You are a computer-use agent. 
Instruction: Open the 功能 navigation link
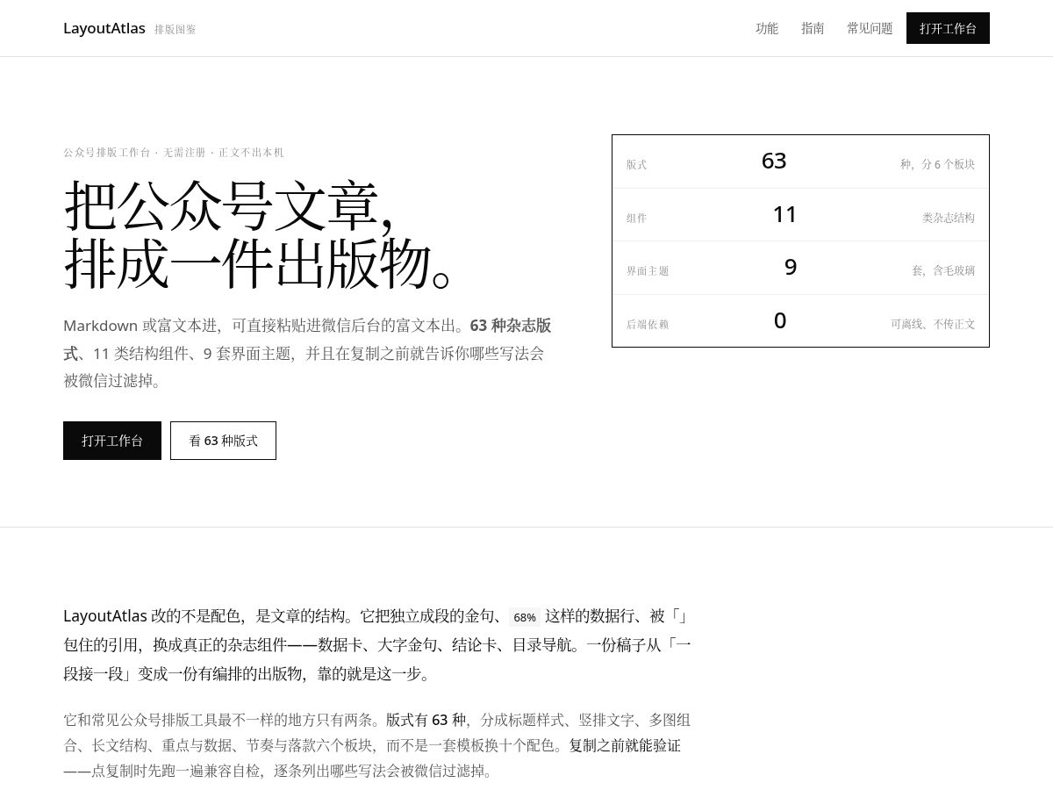click(x=767, y=28)
